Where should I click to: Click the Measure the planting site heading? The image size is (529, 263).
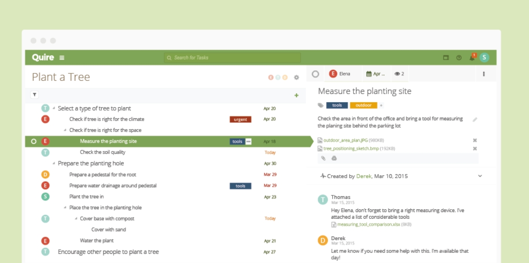[364, 91]
